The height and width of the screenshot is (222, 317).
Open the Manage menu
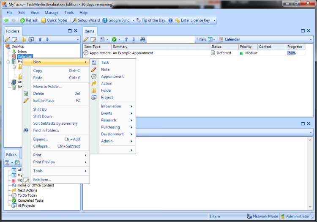(51, 13)
